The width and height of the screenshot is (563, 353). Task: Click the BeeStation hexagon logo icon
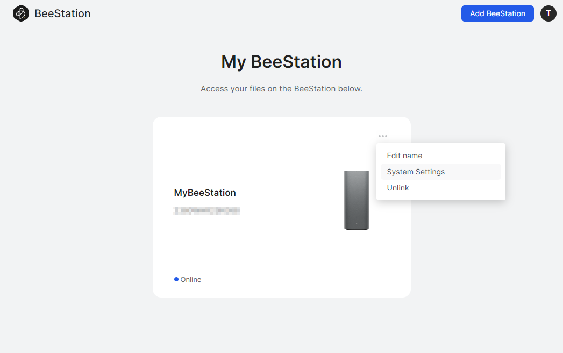(21, 13)
